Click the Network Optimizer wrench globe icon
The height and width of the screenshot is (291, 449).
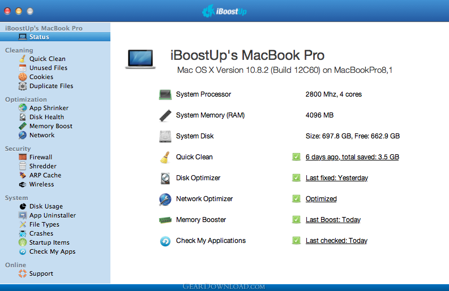click(x=165, y=199)
